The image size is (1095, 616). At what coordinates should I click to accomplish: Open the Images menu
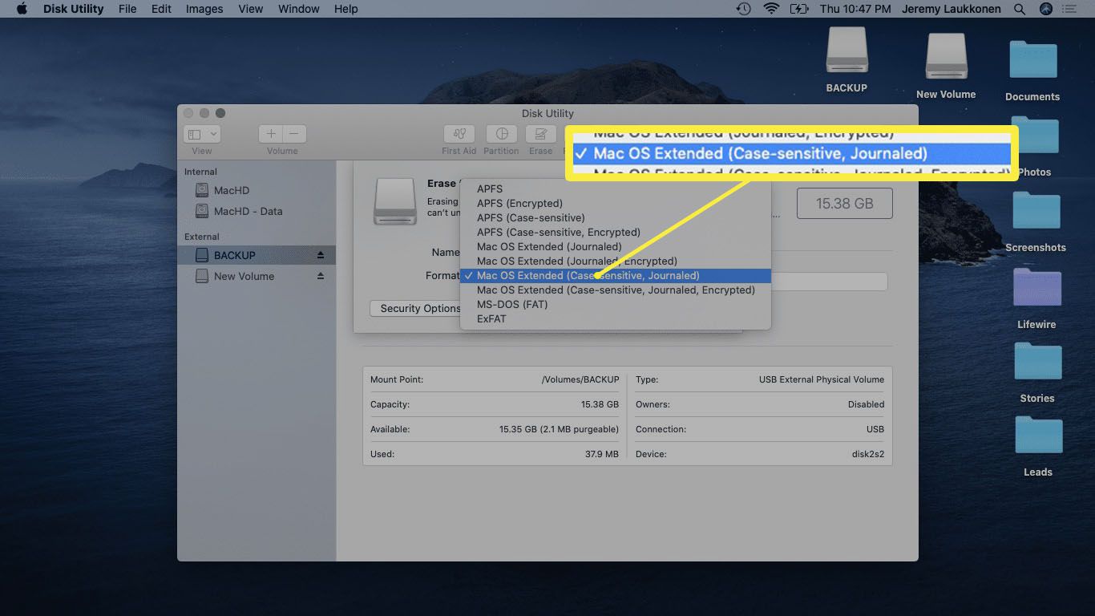coord(204,9)
